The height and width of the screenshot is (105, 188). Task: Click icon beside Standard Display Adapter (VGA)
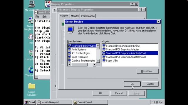coord(104,45)
